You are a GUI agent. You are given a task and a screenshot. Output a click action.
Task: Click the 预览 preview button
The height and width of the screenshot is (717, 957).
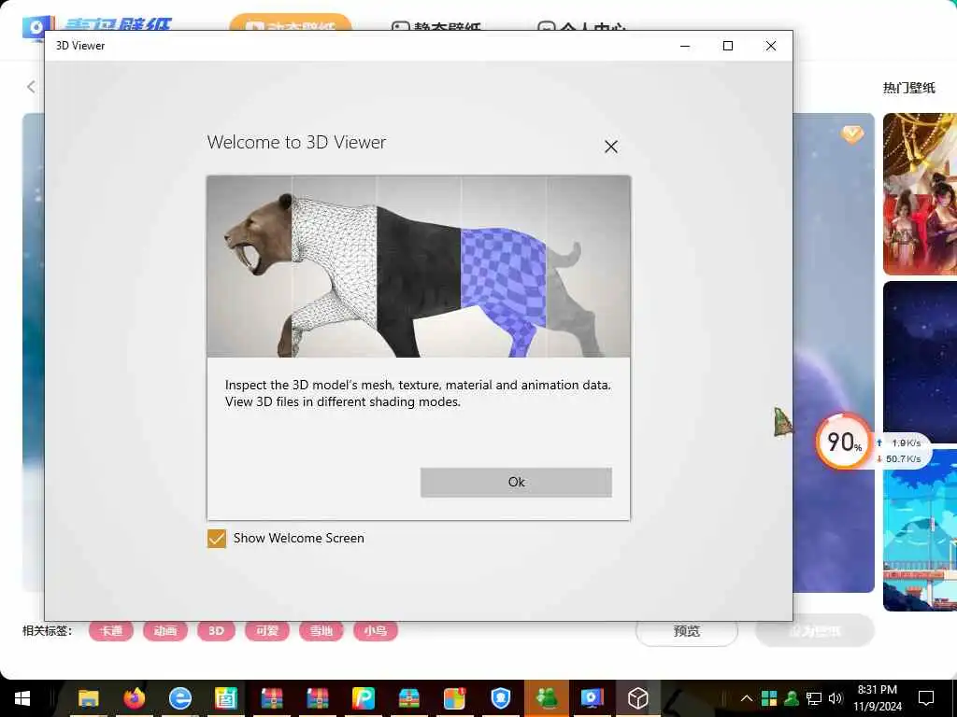coord(687,632)
